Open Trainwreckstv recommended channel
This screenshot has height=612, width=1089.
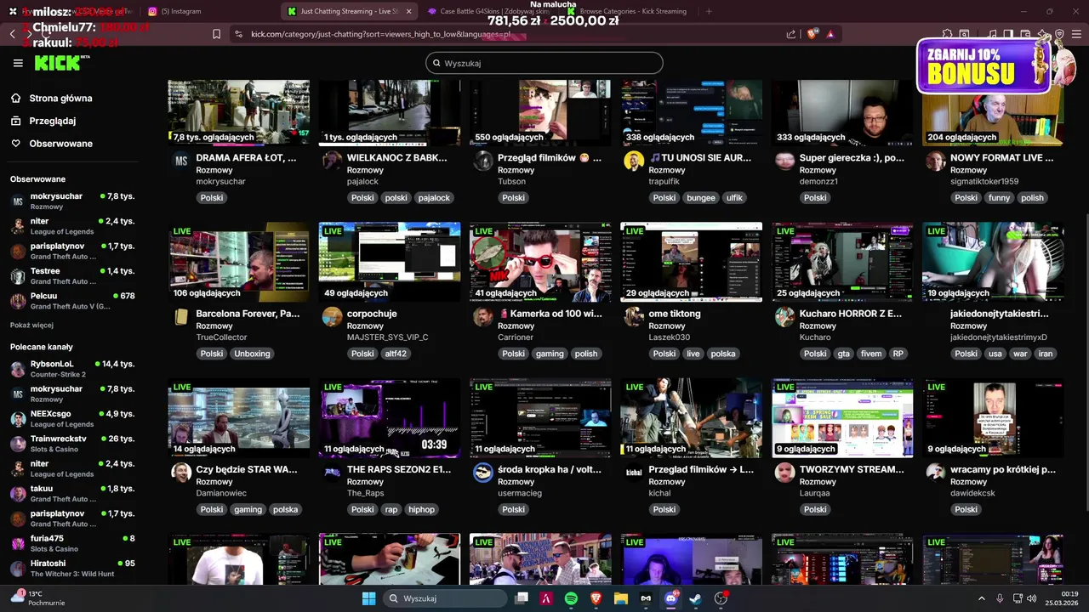(x=72, y=444)
